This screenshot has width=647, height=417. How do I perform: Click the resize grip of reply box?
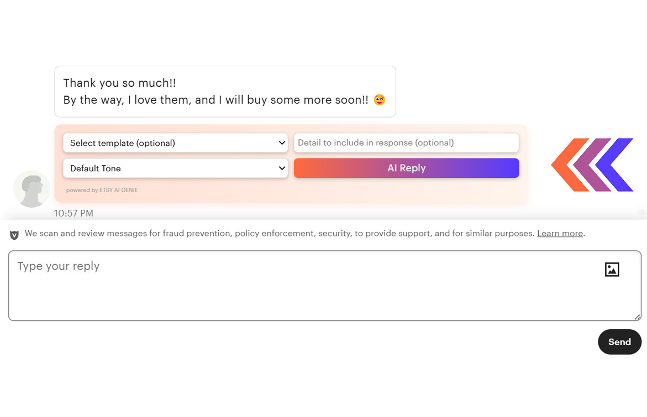click(637, 317)
